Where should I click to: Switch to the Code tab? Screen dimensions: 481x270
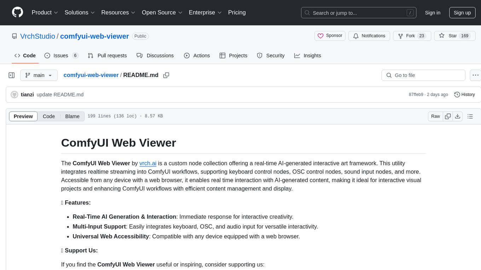click(x=25, y=55)
